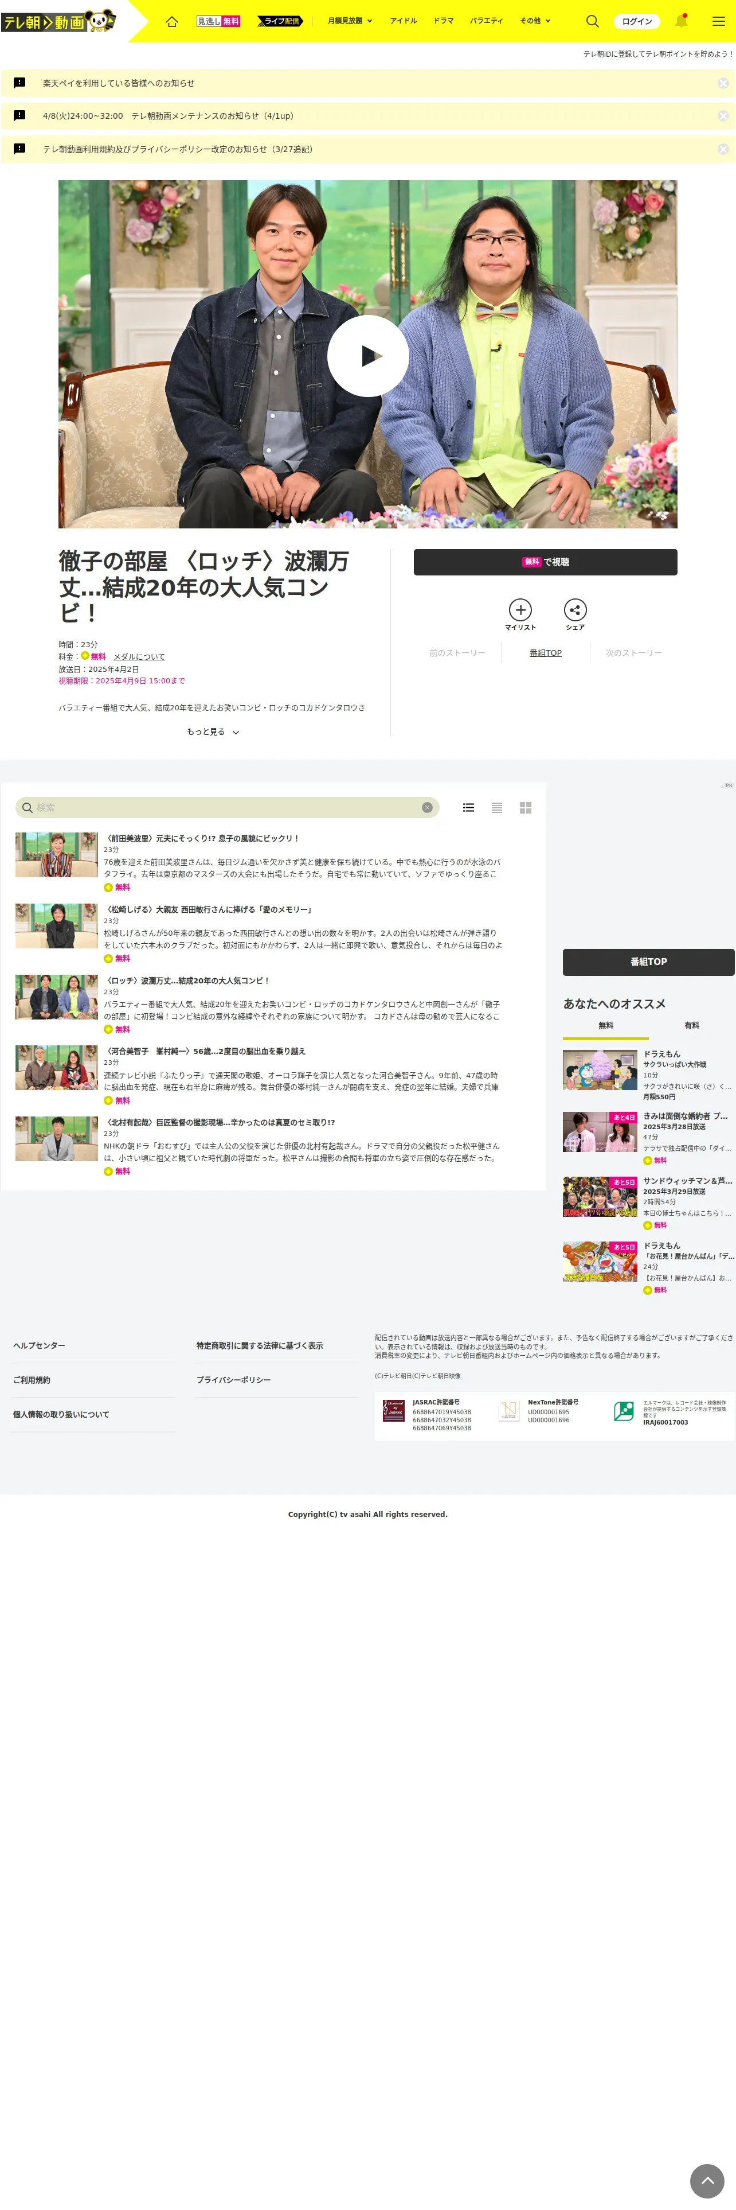The image size is (736, 2210).
Task: Open 特定商取引に関する法律に基づく表示 link
Action: coord(260,1345)
